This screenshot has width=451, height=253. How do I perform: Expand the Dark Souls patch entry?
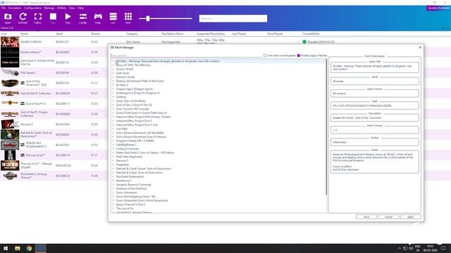(113, 73)
